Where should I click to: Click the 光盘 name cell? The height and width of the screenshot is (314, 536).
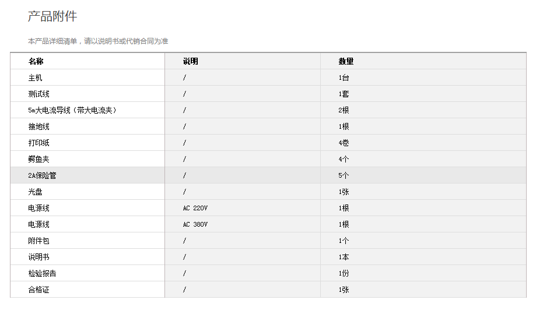(x=35, y=192)
